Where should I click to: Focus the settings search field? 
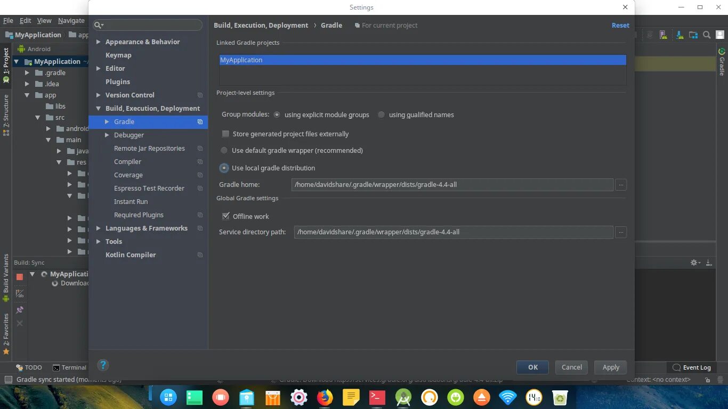coord(148,25)
